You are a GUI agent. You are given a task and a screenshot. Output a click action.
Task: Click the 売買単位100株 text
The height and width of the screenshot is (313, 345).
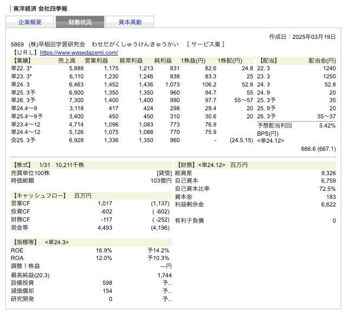tap(30, 173)
